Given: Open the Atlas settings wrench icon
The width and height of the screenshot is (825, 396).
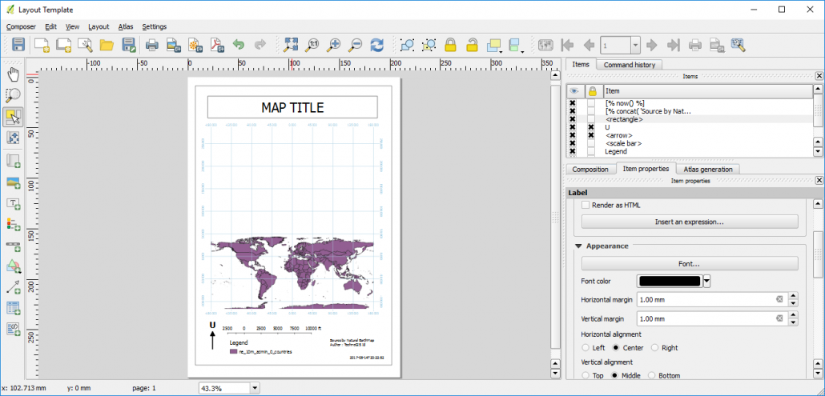Looking at the screenshot, I should [x=738, y=45].
